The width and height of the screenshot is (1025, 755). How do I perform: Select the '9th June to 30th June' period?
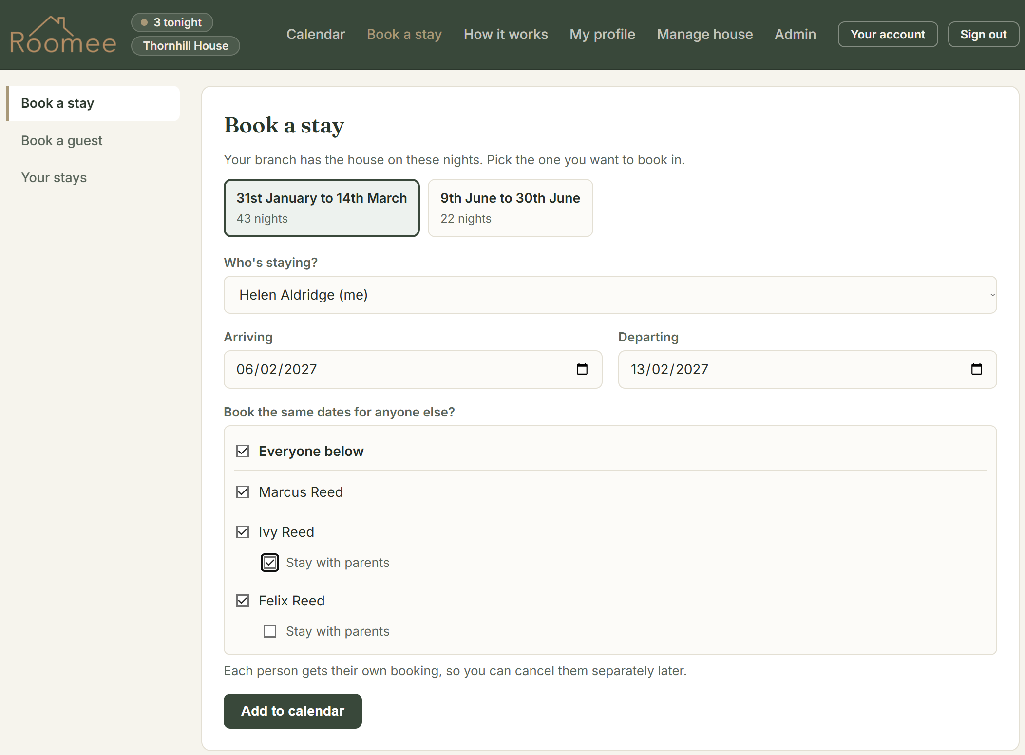coord(511,208)
